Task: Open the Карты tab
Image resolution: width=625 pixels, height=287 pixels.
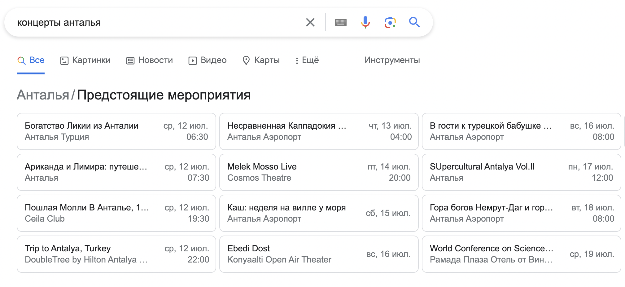Action: click(261, 60)
